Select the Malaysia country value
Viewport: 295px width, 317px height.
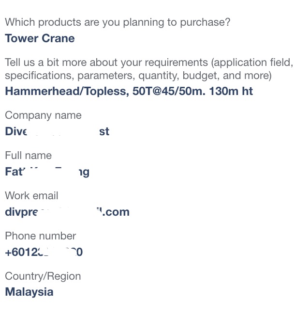click(29, 292)
